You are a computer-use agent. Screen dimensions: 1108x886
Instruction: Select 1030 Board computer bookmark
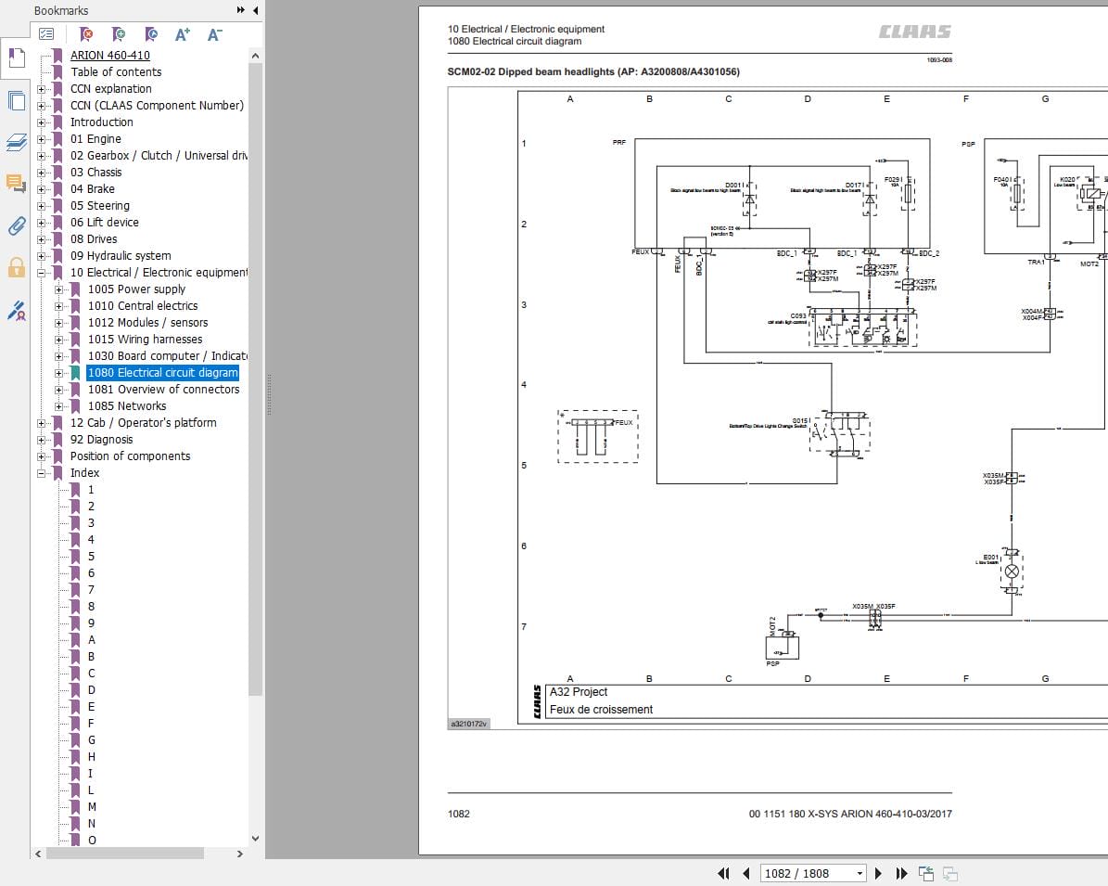coord(168,356)
